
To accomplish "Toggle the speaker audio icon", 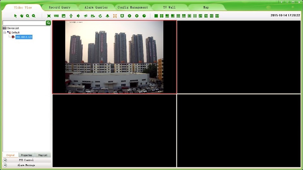I will (x=78, y=16).
